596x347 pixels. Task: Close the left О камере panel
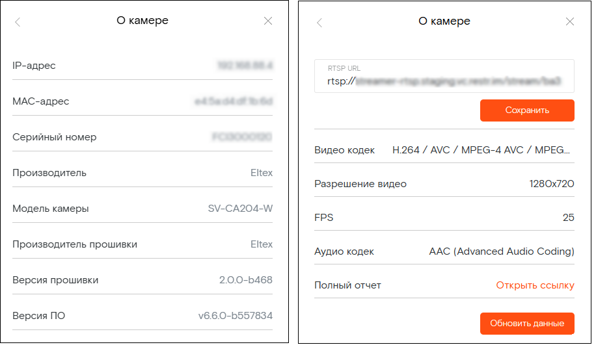268,21
